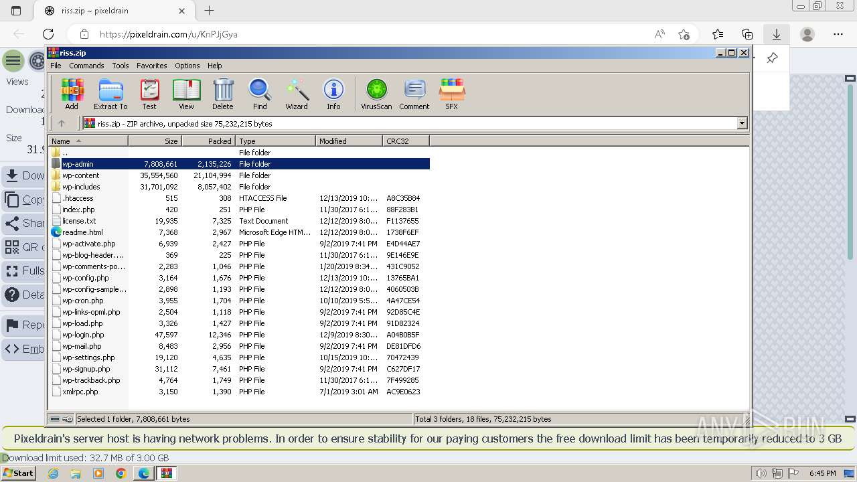The image size is (857, 482).
Task: Open the Tools menu
Action: coord(121,66)
